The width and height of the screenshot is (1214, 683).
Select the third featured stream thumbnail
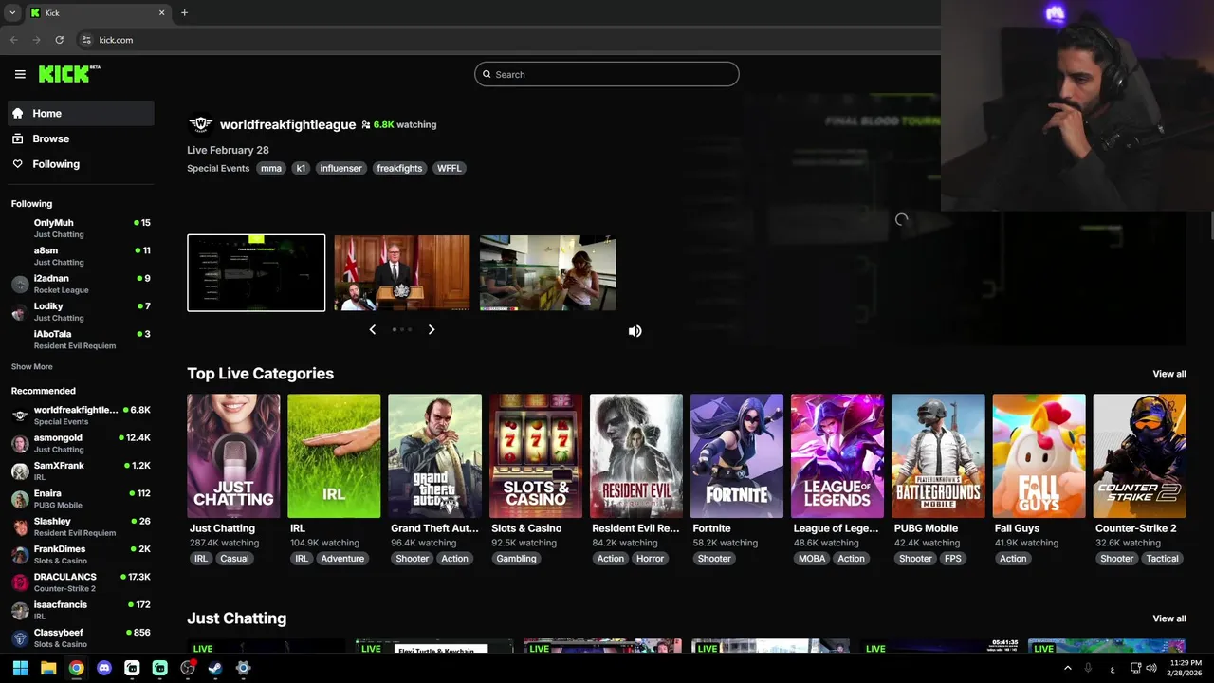coord(548,272)
